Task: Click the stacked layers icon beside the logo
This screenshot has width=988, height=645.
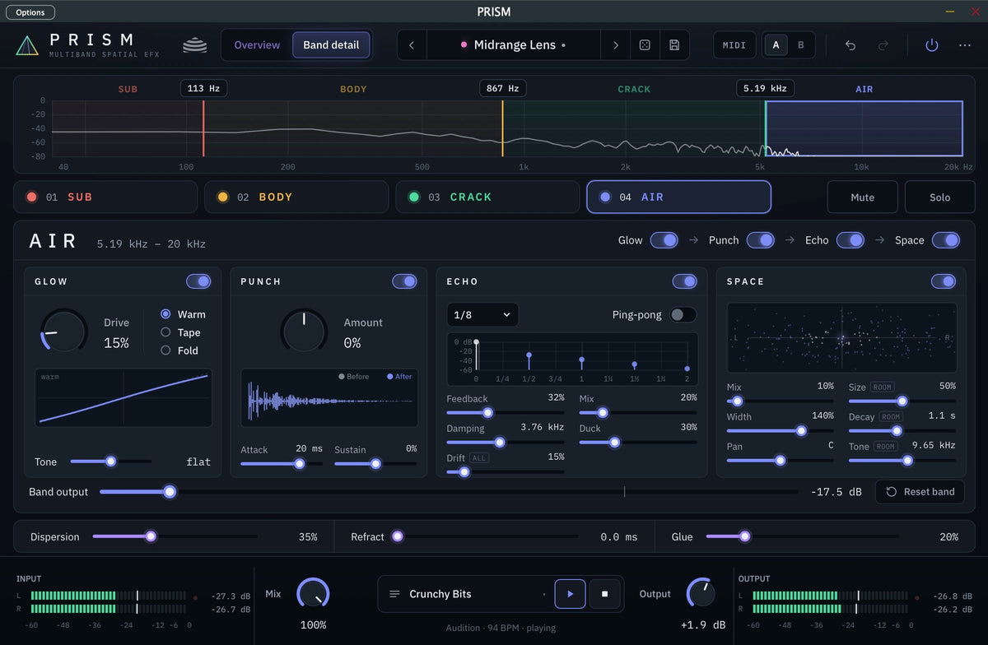Action: tap(195, 45)
